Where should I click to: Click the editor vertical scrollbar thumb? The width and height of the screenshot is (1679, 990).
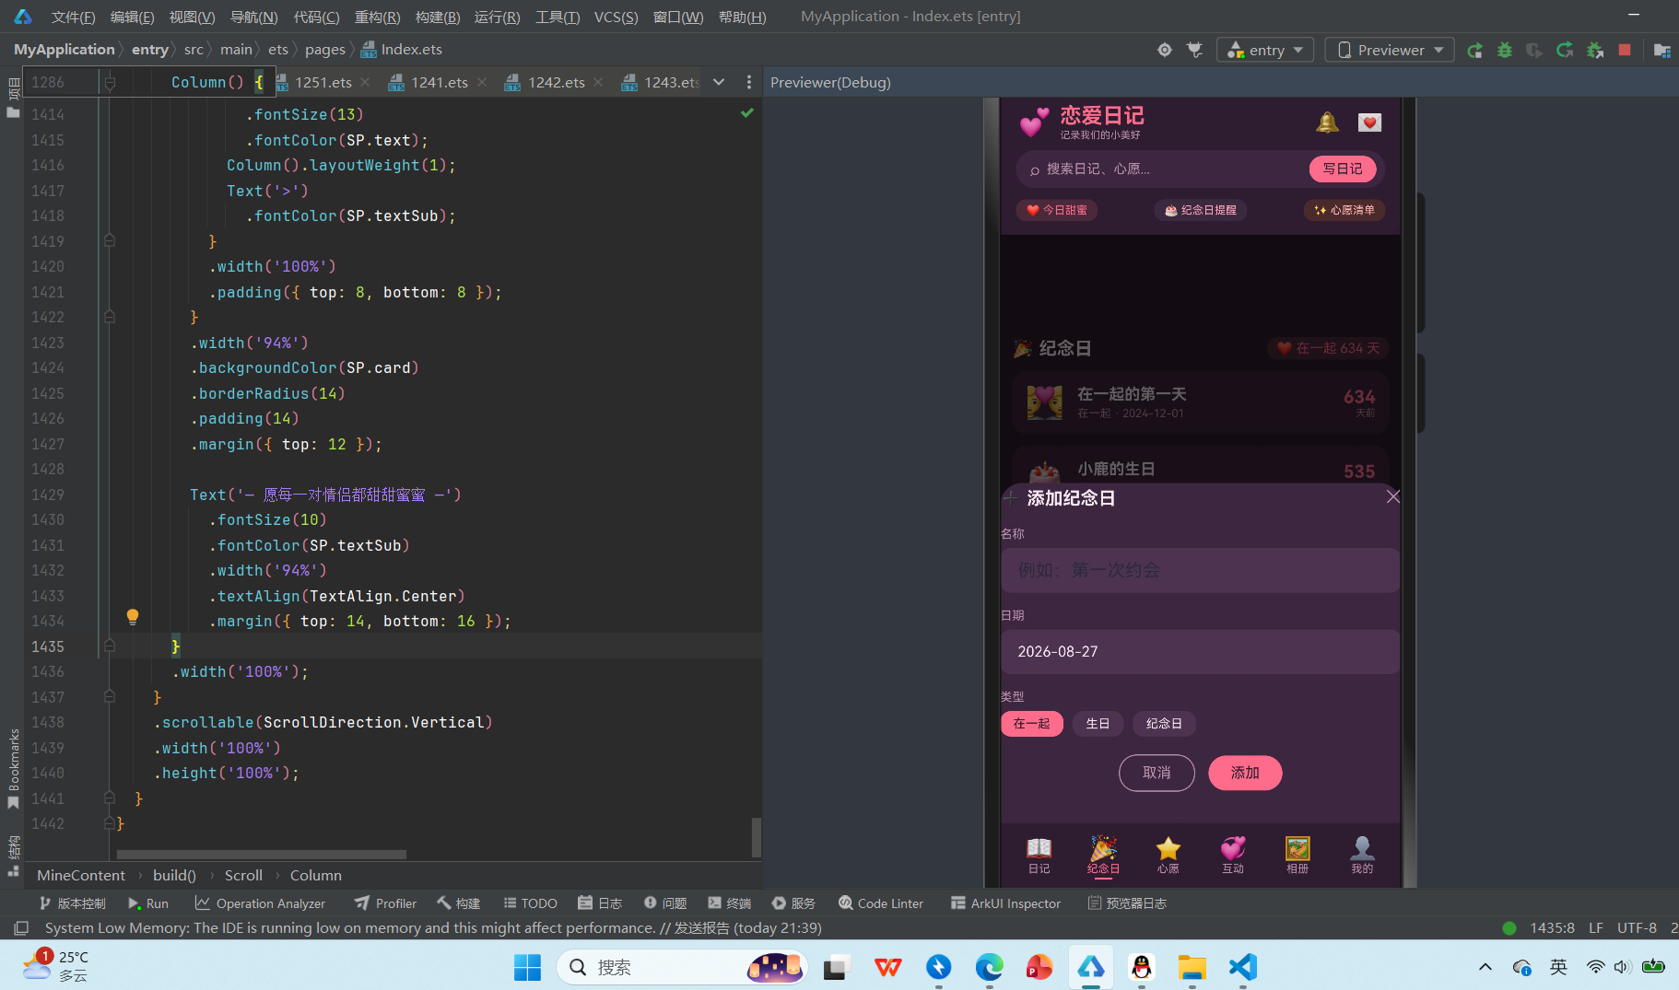(756, 837)
